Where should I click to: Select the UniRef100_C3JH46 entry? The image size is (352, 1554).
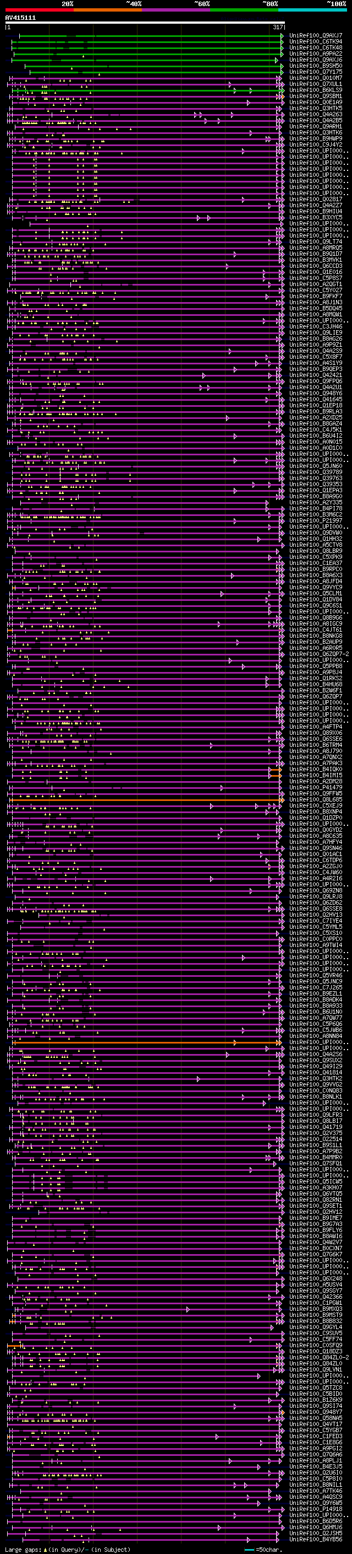click(316, 326)
